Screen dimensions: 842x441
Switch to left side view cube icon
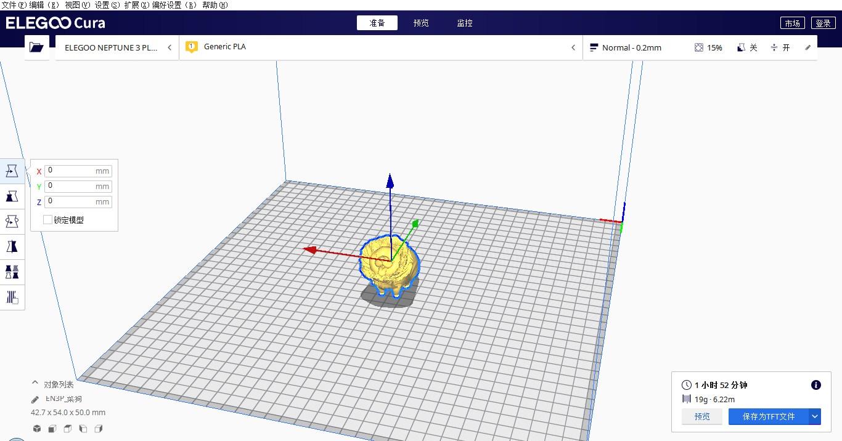point(83,429)
